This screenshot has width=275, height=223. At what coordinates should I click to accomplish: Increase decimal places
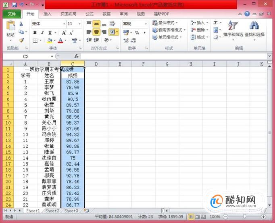126,41
